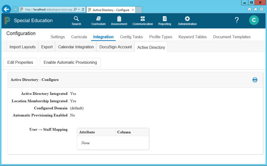The image size is (267, 166).
Task: Open the Communication icon
Action: coord(143,19)
